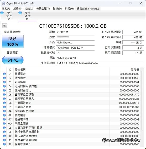Open the 檔案(F) menu
The image size is (146, 149).
pyautogui.click(x=6, y=9)
